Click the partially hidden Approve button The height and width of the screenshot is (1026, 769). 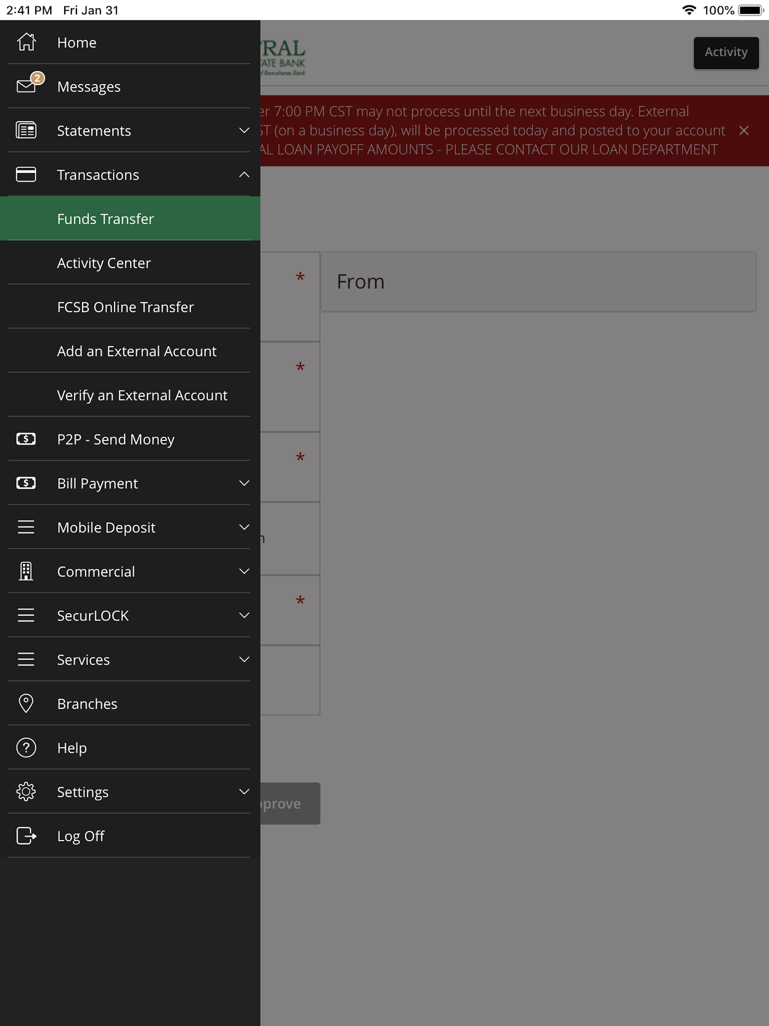290,803
